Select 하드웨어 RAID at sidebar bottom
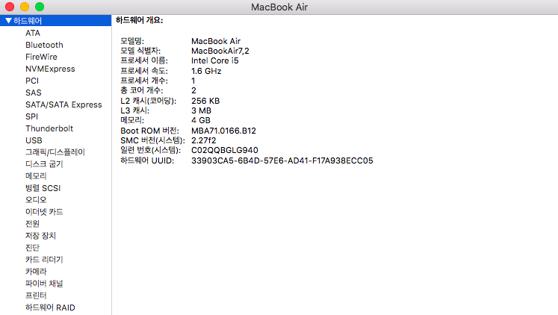Viewport: 558px width, 315px height. click(50, 308)
